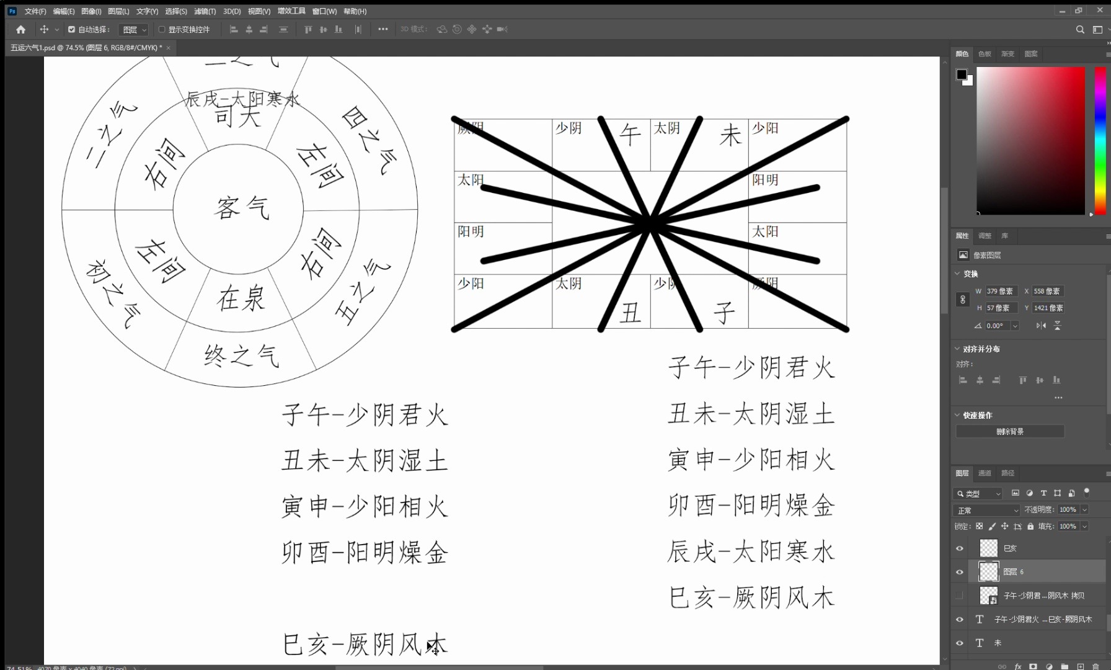Pick a color in the red color field

1031,141
